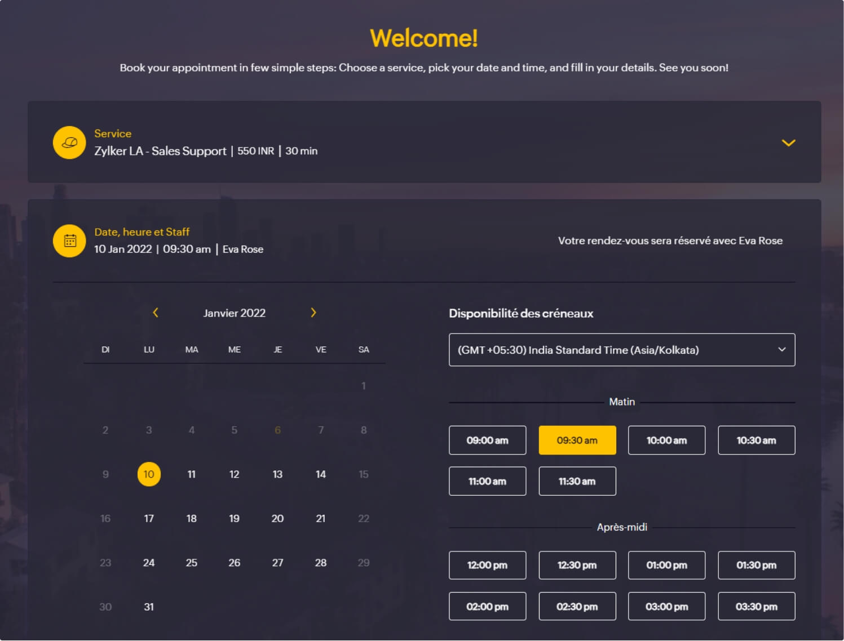Choose date 21 in calendar
Screen dimensions: 844x641
point(321,519)
